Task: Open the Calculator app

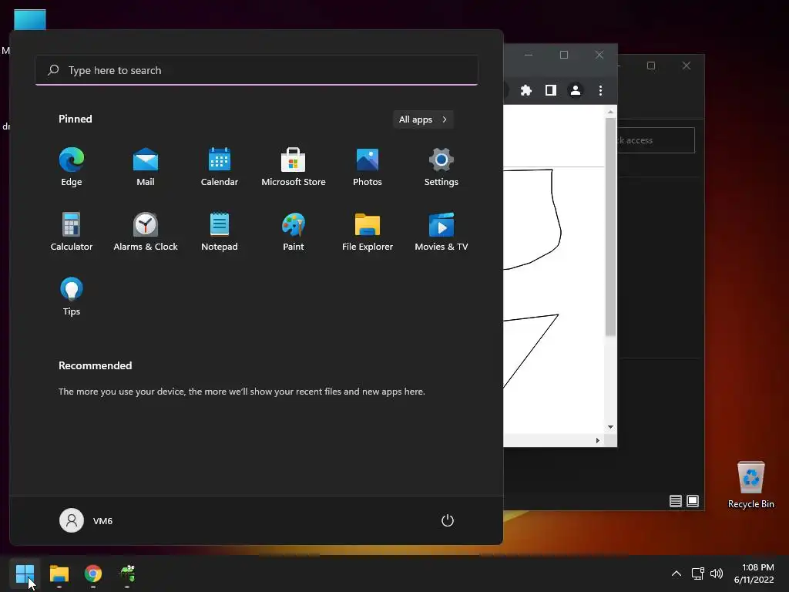Action: pyautogui.click(x=72, y=232)
